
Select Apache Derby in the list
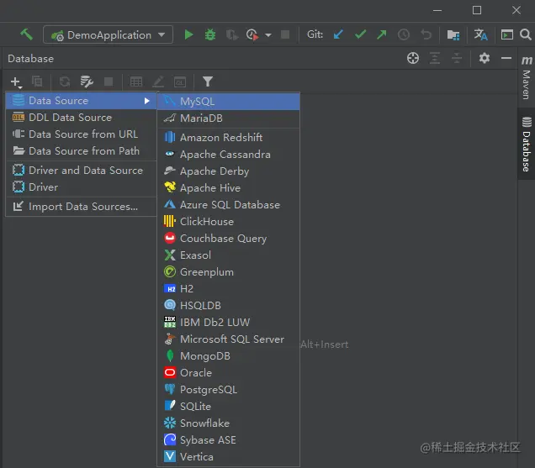pyautogui.click(x=229, y=171)
